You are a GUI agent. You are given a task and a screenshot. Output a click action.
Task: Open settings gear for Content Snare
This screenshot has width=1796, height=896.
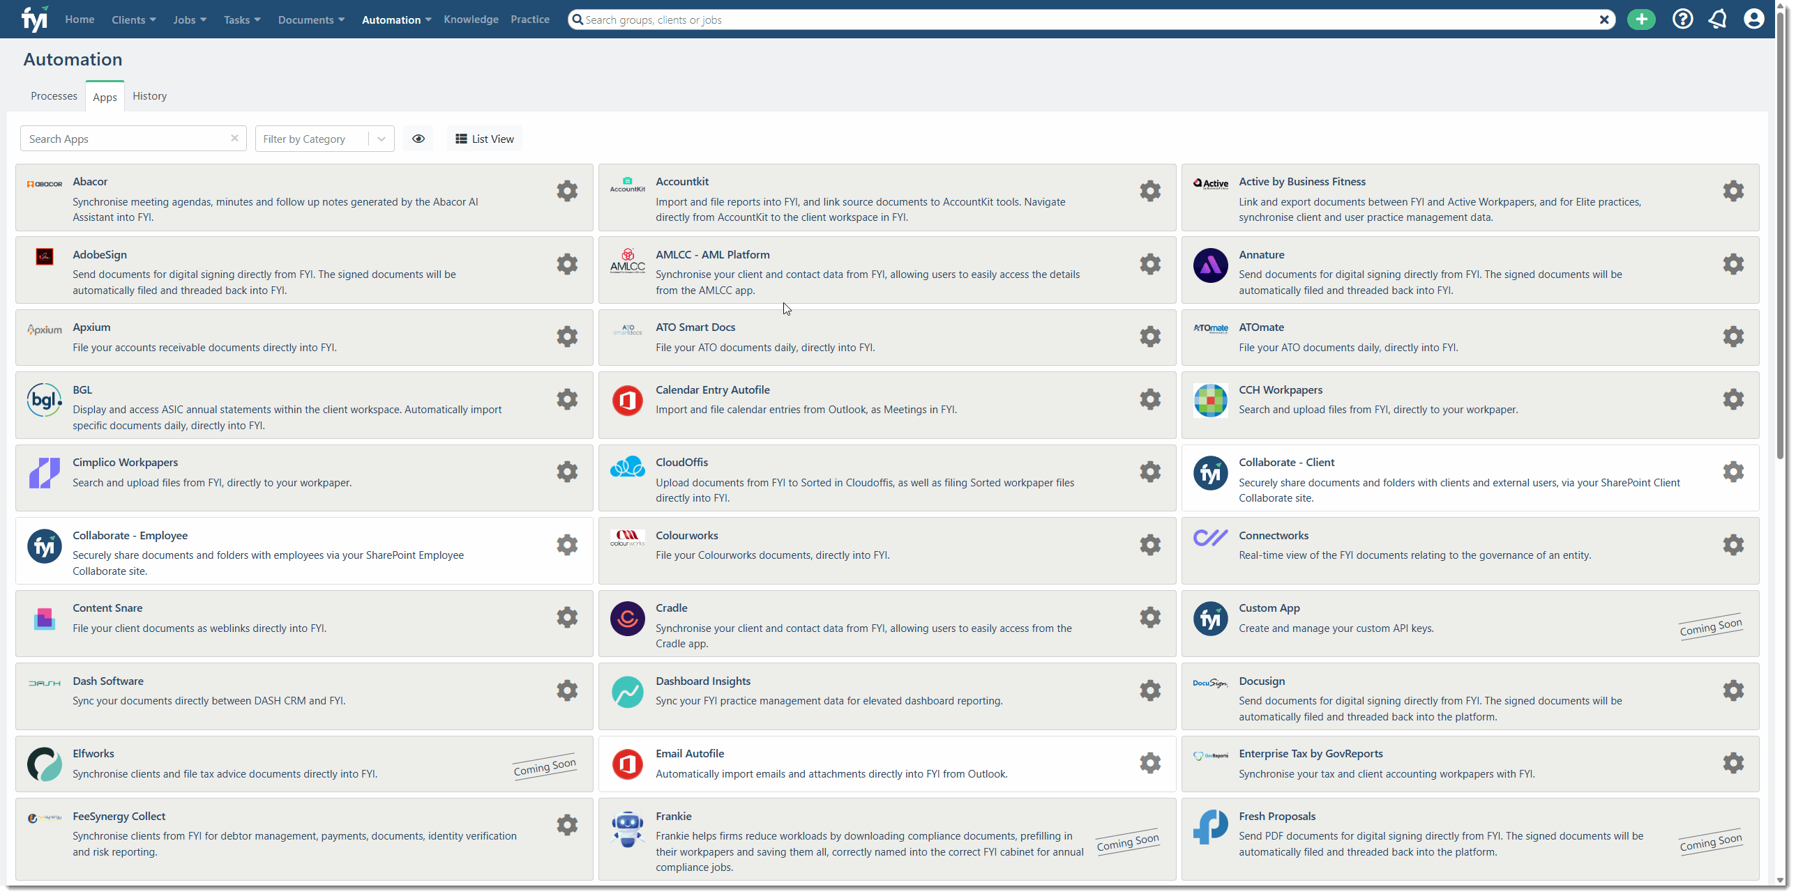567,617
